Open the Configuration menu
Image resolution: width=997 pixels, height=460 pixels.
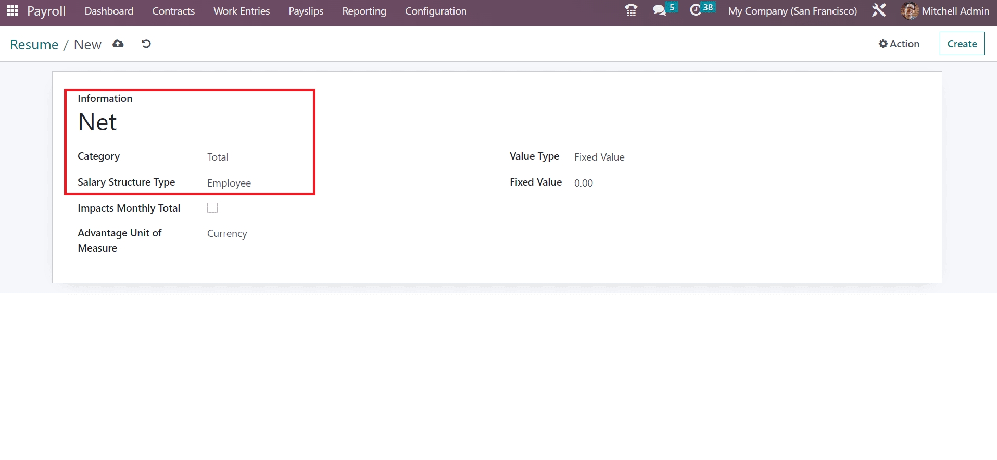tap(436, 11)
